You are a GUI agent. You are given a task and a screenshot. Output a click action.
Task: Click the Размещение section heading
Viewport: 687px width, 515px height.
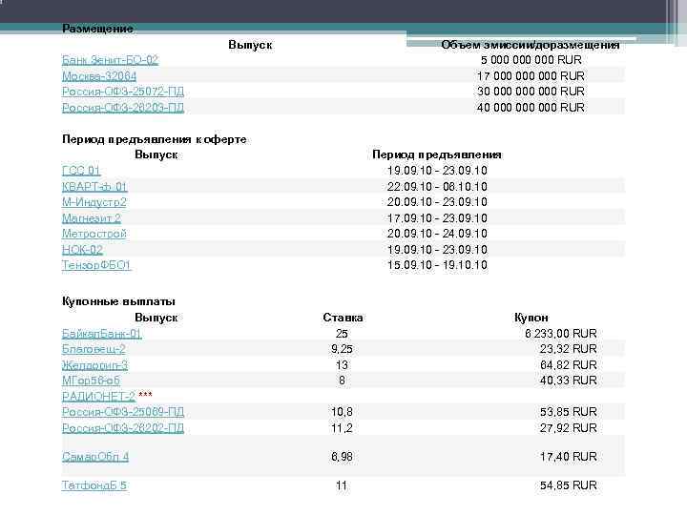(x=97, y=29)
